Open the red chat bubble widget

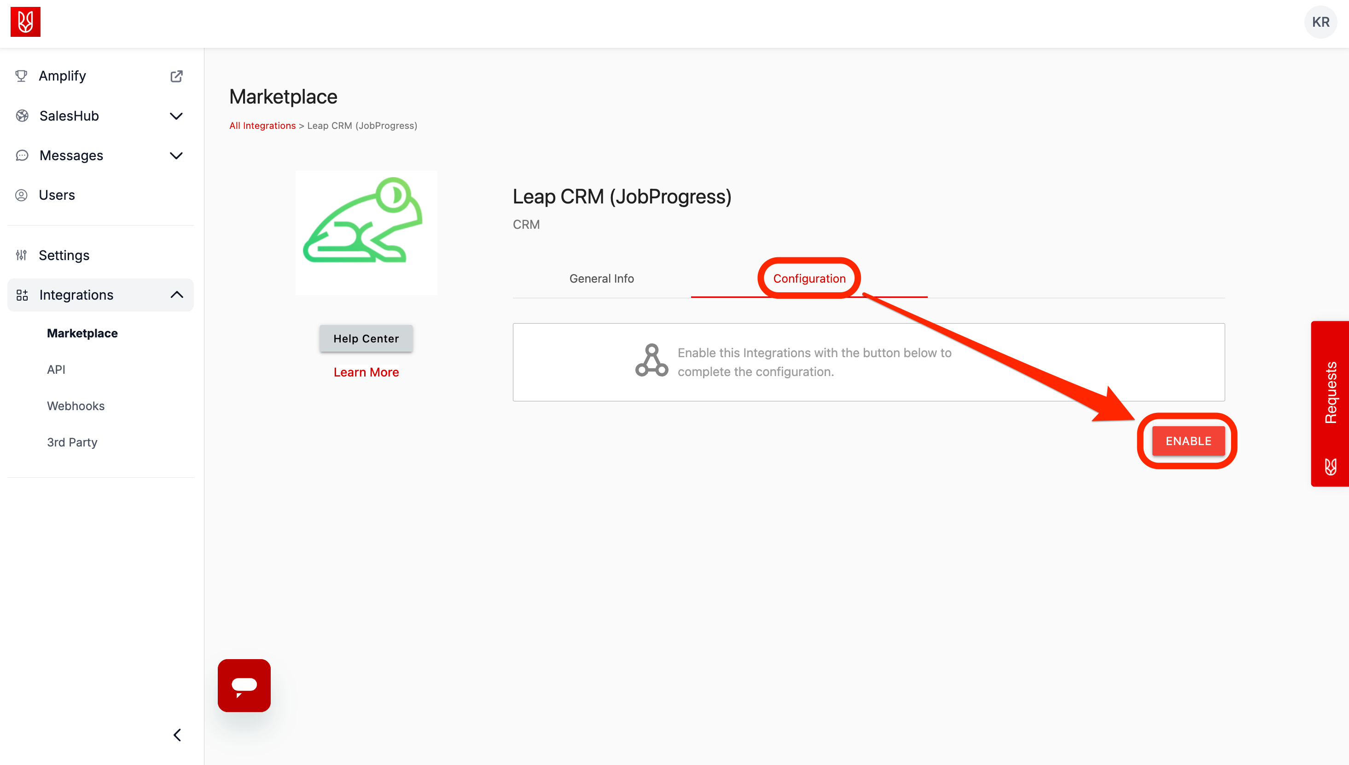tap(244, 685)
